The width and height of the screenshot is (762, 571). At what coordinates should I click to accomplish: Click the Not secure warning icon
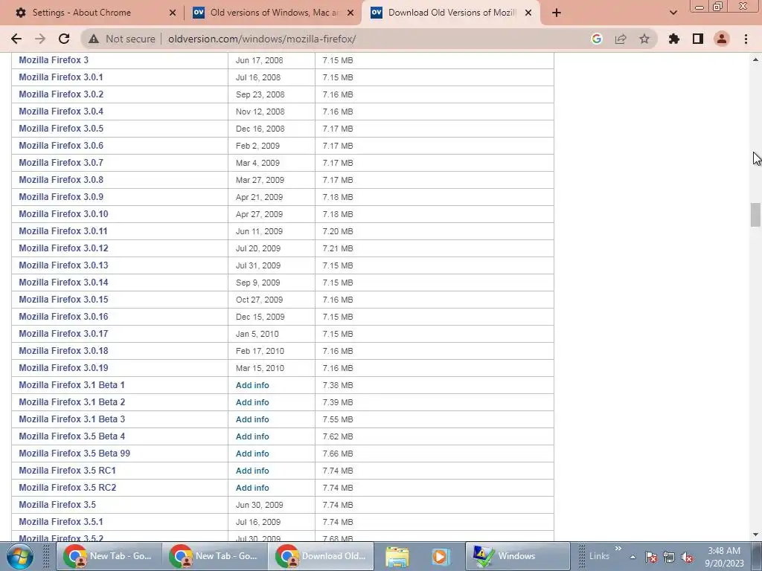click(94, 39)
